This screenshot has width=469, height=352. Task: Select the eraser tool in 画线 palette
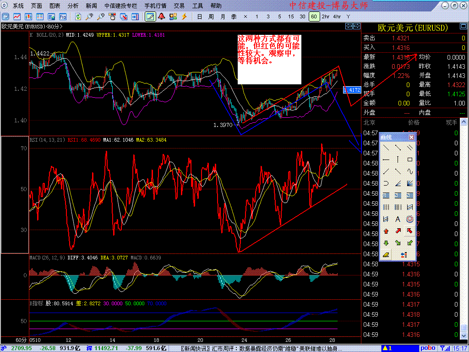[386, 255]
